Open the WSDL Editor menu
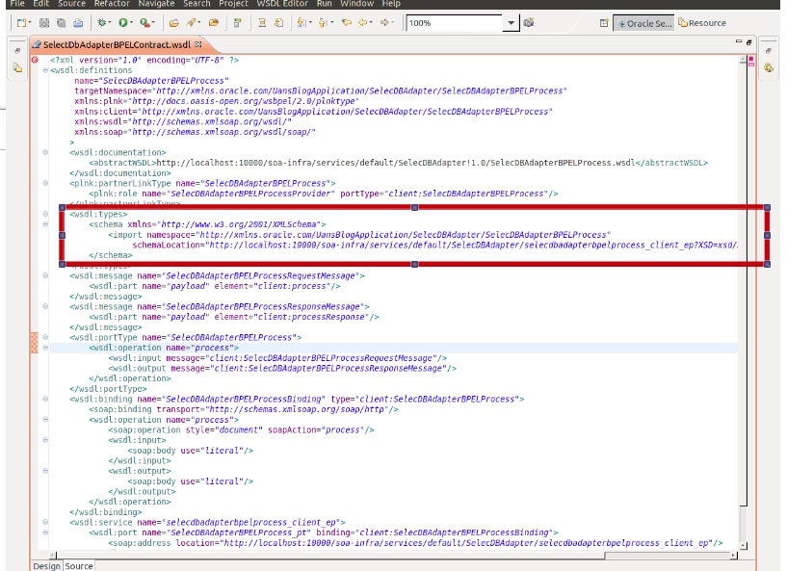This screenshot has height=571, width=787. click(282, 4)
